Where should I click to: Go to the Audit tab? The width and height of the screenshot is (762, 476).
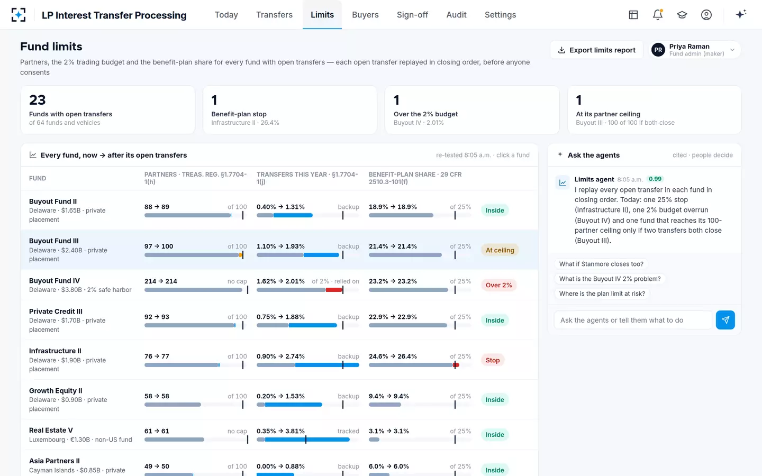point(456,15)
